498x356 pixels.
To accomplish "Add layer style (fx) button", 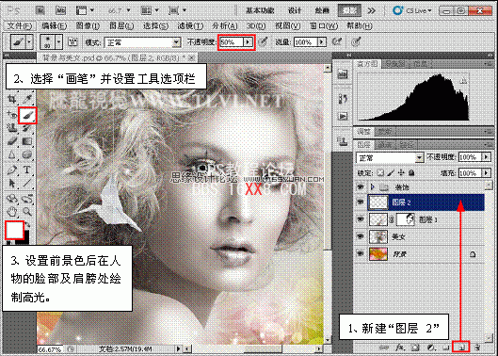I will 400,348.
